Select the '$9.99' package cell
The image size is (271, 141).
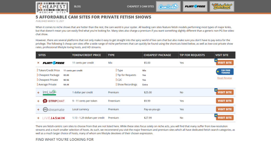pyautogui.click(x=147, y=101)
